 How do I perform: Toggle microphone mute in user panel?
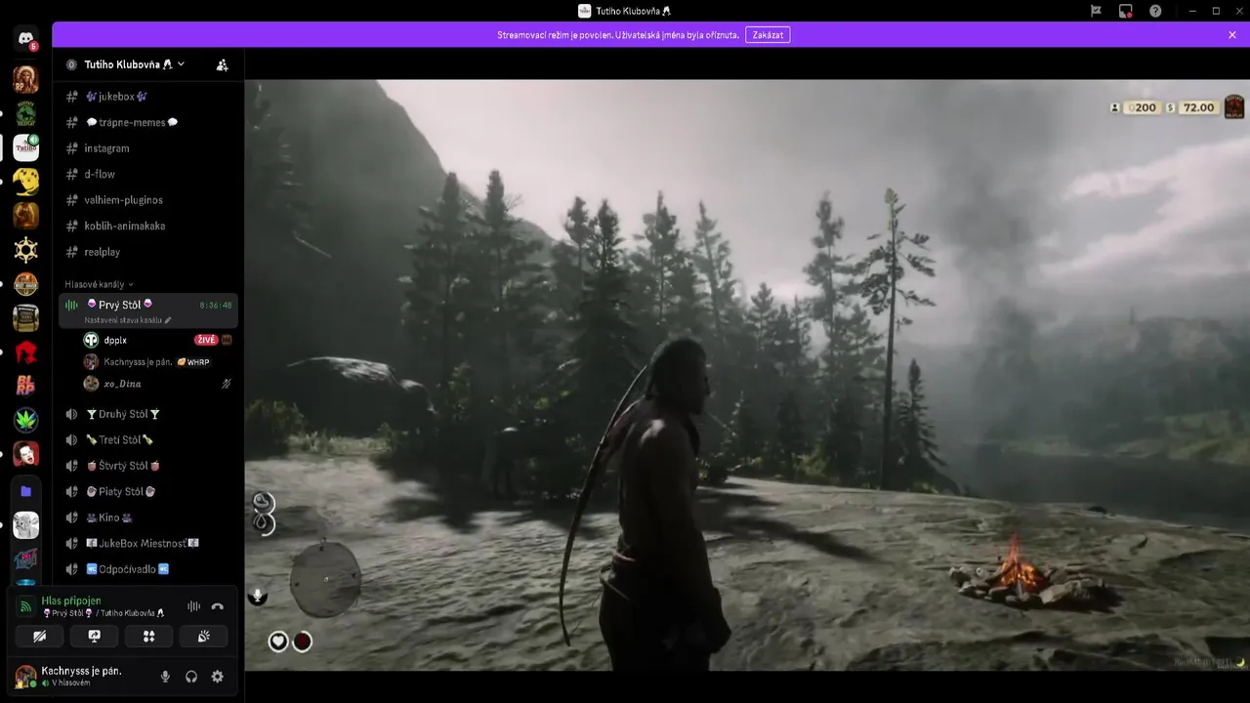[165, 676]
